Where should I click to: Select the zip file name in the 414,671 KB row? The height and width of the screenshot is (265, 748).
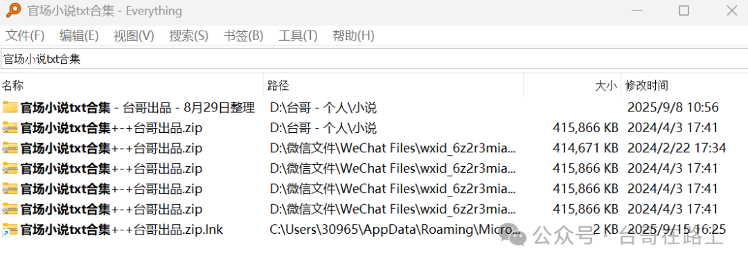(x=111, y=148)
